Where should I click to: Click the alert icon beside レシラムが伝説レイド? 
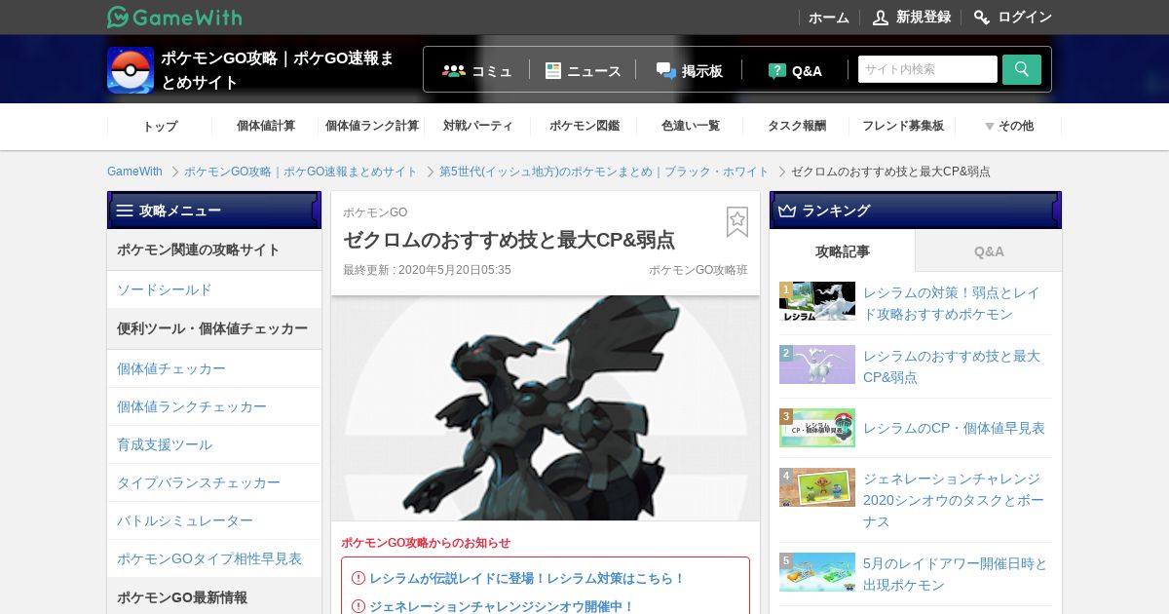358,578
